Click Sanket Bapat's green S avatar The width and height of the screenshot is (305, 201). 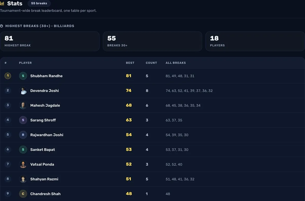23,149
